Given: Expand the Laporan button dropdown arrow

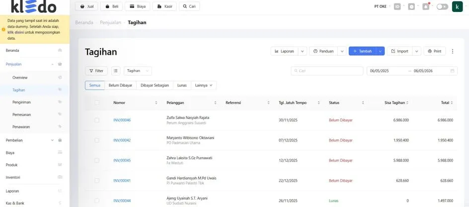Looking at the screenshot, I should pos(303,51).
